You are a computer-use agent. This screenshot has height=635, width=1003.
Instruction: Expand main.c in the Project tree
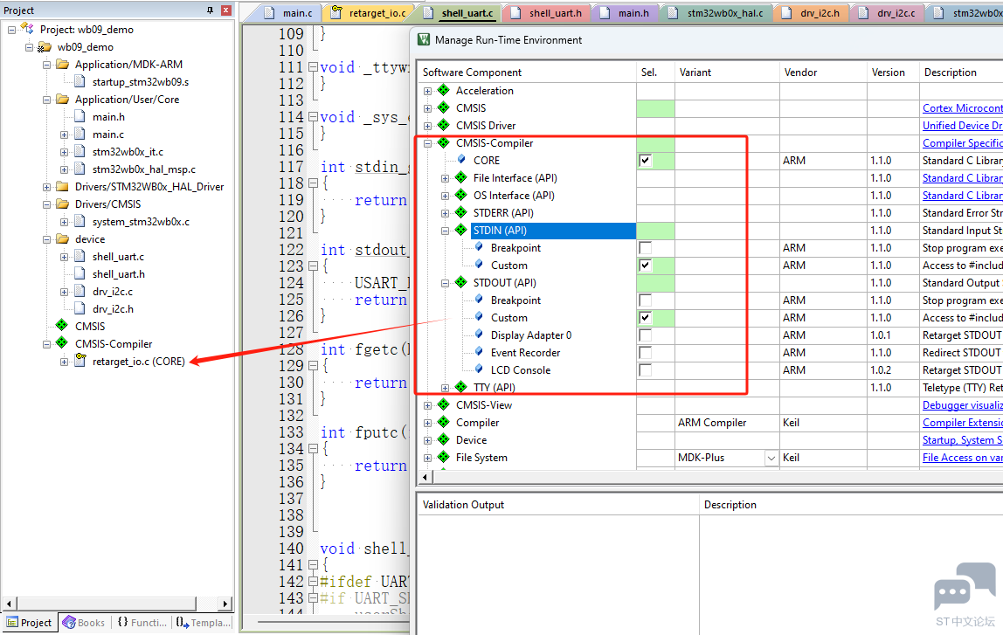64,135
